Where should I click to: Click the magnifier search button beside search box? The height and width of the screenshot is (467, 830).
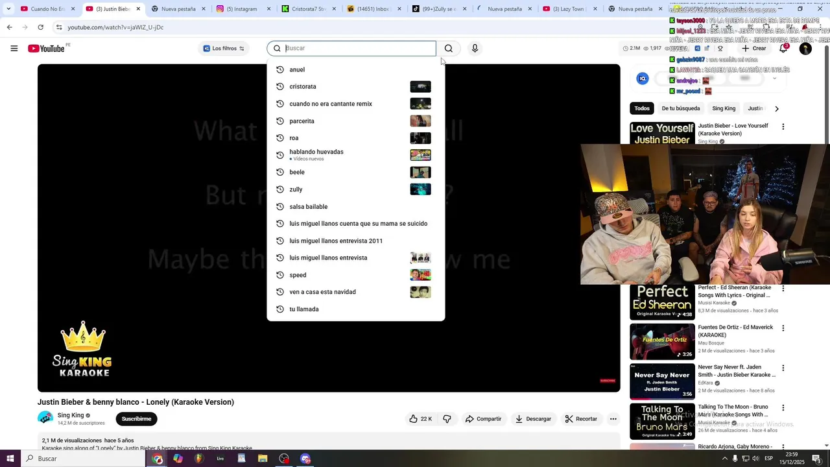coord(448,49)
